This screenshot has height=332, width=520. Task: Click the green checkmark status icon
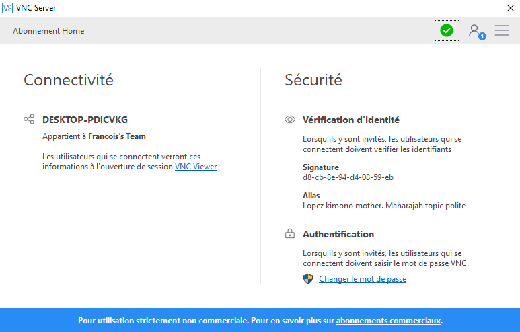(x=447, y=30)
